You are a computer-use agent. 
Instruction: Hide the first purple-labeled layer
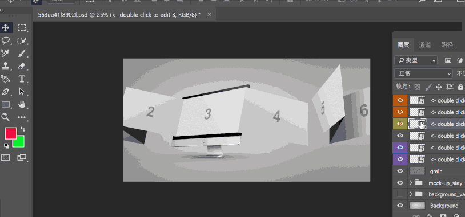click(400, 148)
